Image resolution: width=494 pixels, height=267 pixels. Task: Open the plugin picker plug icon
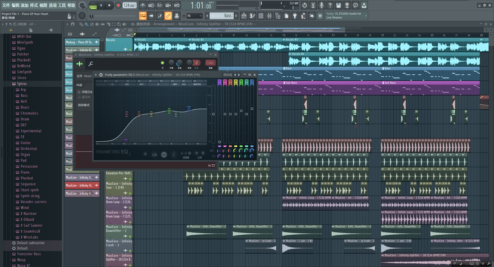(x=295, y=16)
